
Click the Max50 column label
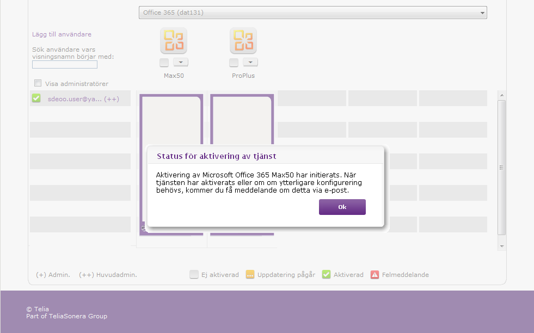pyautogui.click(x=174, y=76)
